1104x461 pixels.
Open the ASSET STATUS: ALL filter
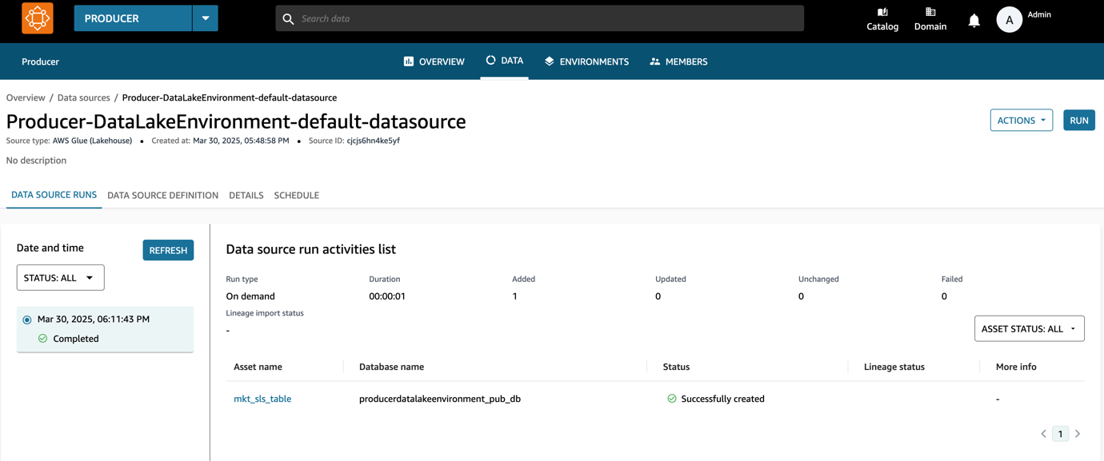tap(1029, 328)
